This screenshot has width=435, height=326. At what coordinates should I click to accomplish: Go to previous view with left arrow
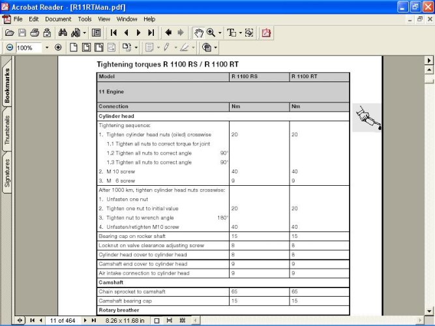click(x=168, y=33)
